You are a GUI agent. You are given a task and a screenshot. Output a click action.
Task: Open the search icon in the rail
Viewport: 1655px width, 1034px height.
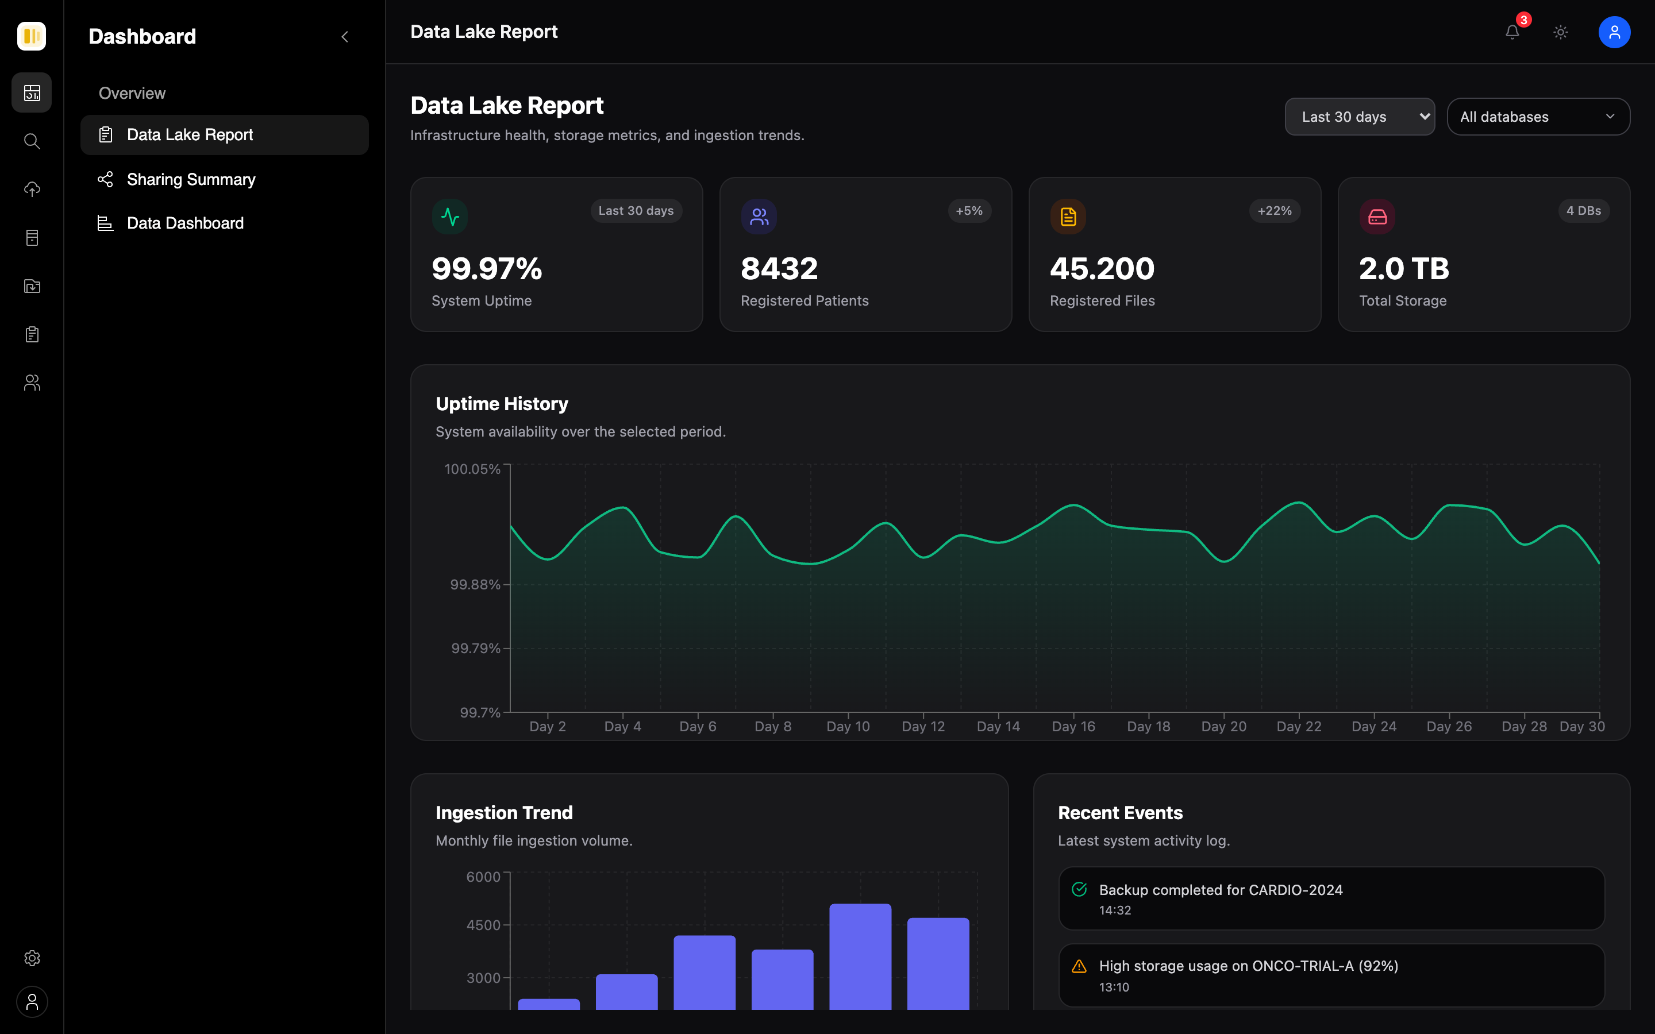(32, 141)
